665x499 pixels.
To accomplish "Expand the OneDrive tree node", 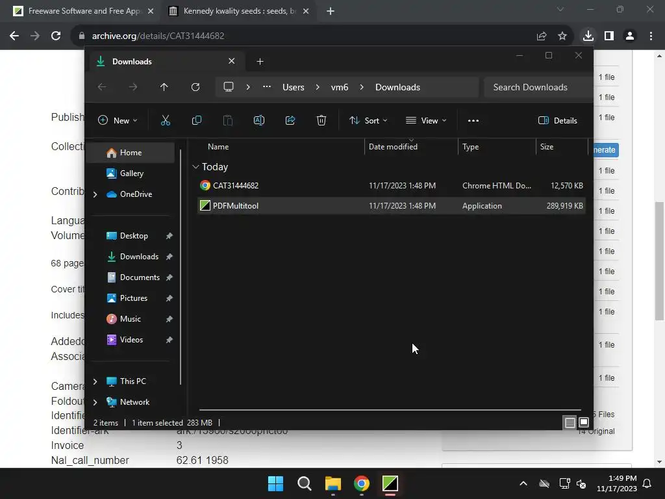I will (95, 194).
